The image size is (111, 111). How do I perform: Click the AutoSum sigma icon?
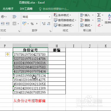click(99, 15)
